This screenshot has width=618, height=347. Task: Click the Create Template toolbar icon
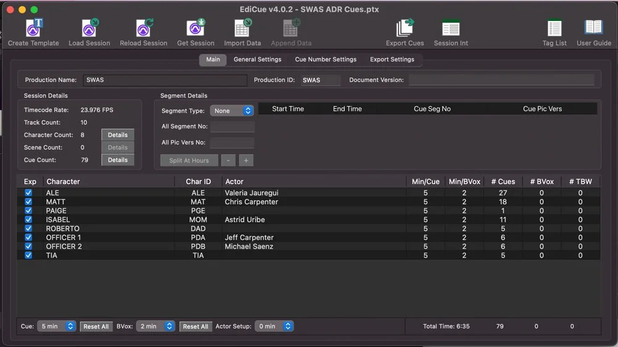pos(34,28)
